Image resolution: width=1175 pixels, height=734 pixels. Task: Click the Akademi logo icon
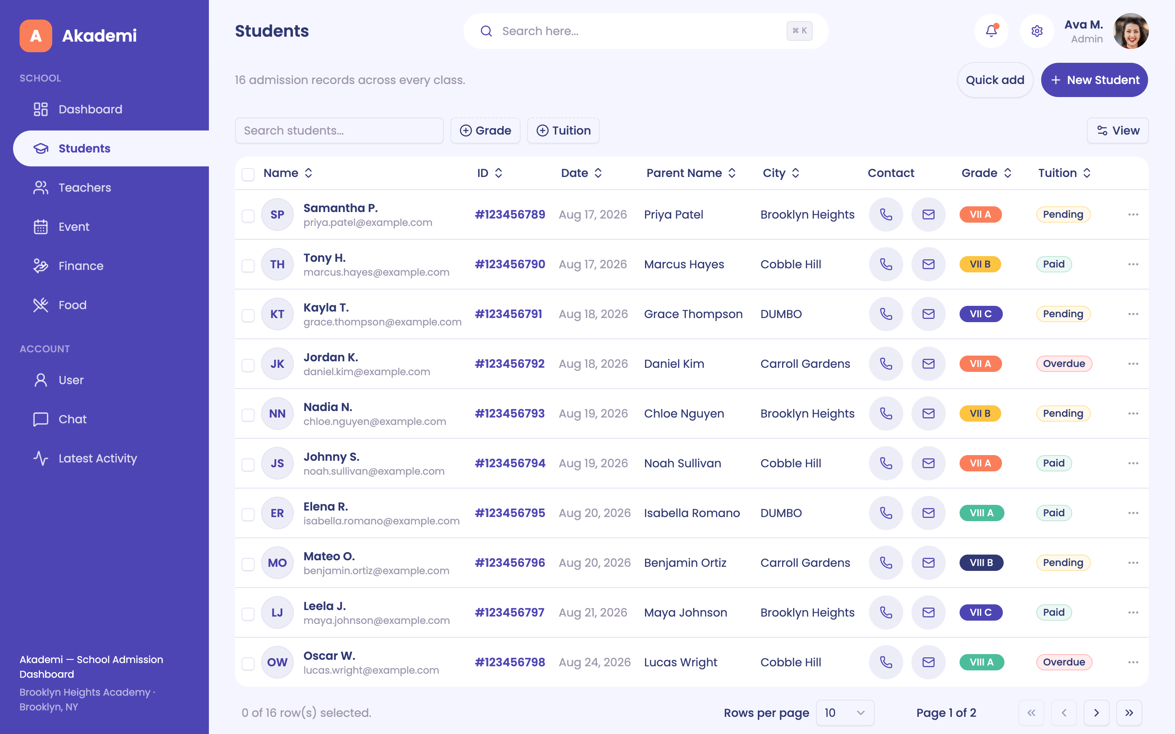(x=36, y=35)
